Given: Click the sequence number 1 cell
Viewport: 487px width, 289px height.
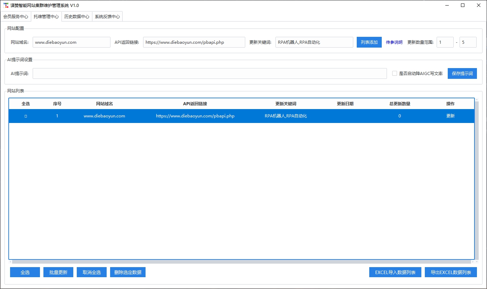Looking at the screenshot, I should pyautogui.click(x=57, y=116).
